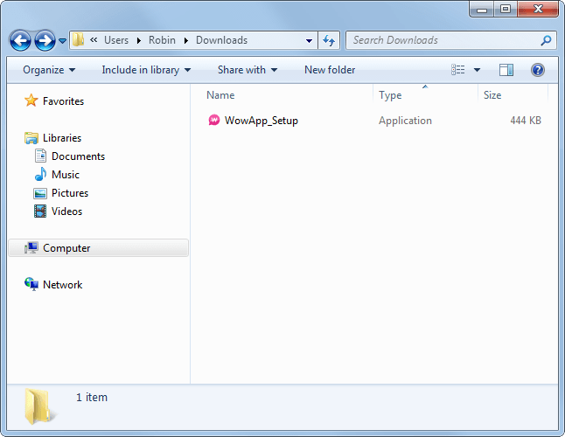
Task: Open the Pictures library
Action: pyautogui.click(x=70, y=193)
